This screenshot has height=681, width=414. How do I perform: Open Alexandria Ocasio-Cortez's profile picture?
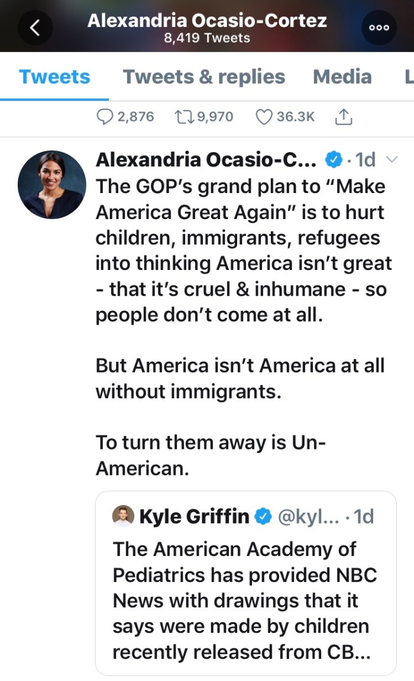pos(52,185)
